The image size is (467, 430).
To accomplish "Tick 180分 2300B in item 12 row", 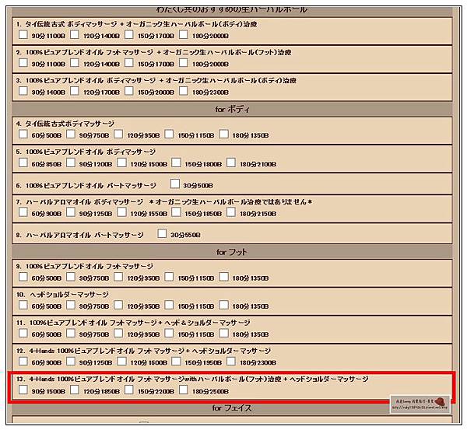I will coord(231,362).
